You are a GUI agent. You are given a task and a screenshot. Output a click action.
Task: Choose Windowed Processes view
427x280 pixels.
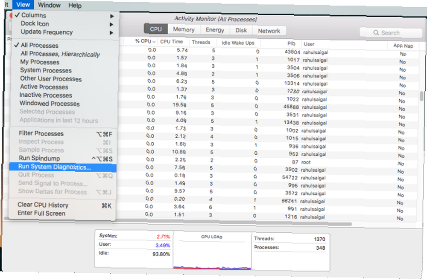(64, 104)
